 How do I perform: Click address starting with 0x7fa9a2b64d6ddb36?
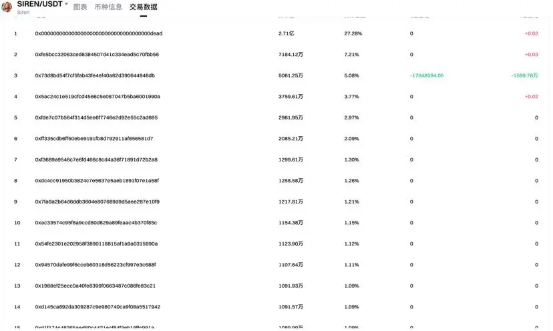(98, 202)
